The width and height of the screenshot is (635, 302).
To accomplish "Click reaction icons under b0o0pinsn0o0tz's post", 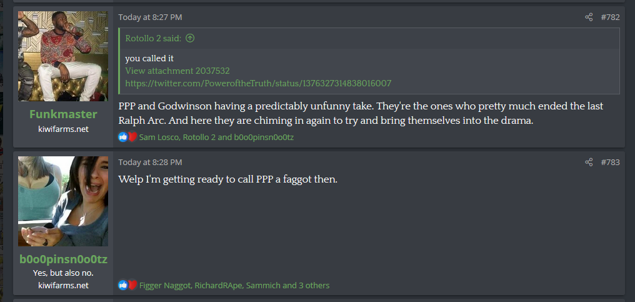I will [x=127, y=285].
